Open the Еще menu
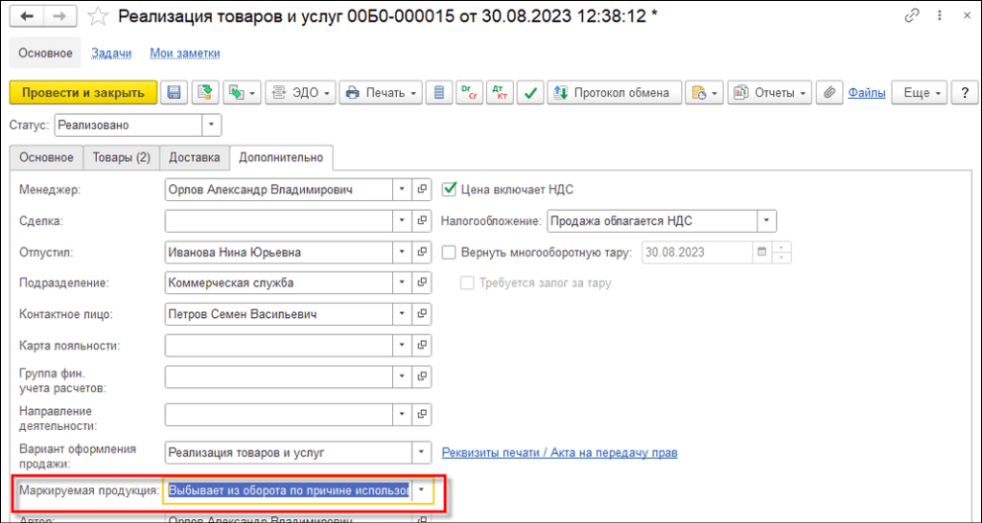This screenshot has height=523, width=982. tap(919, 93)
